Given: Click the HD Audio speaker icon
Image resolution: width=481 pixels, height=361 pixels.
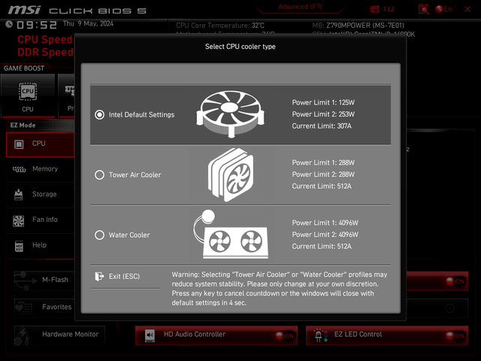Looking at the screenshot, I should coord(150,335).
